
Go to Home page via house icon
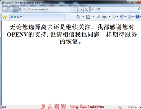coord(78,17)
